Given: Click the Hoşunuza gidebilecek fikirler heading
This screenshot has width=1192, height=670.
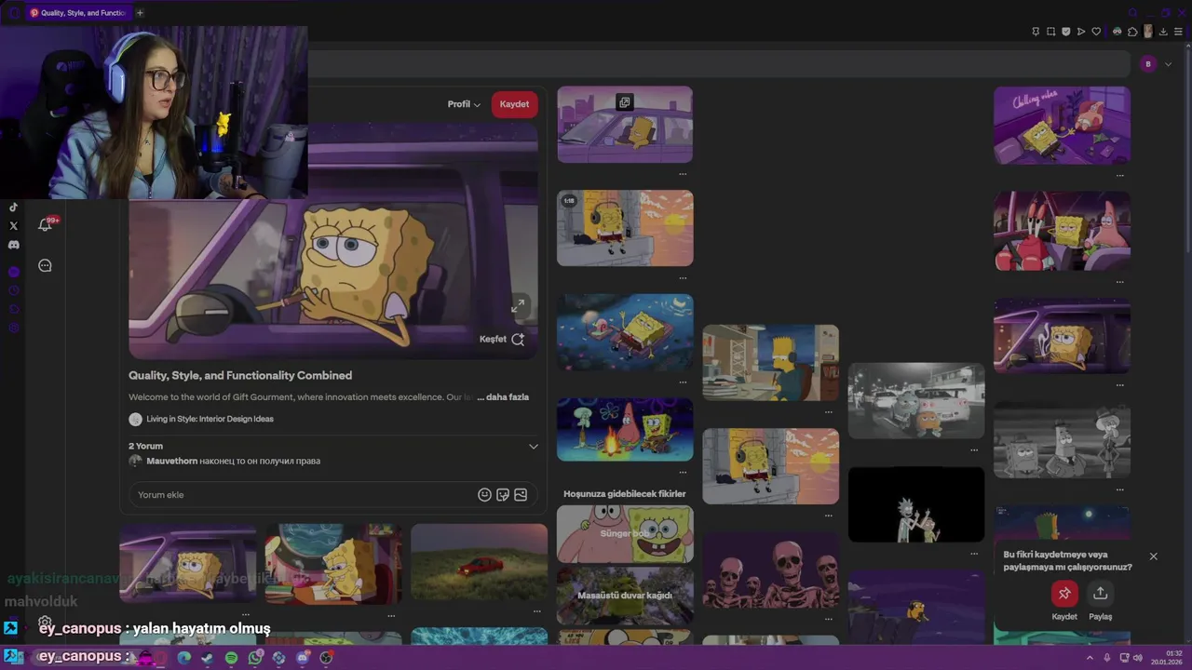Looking at the screenshot, I should tap(625, 494).
